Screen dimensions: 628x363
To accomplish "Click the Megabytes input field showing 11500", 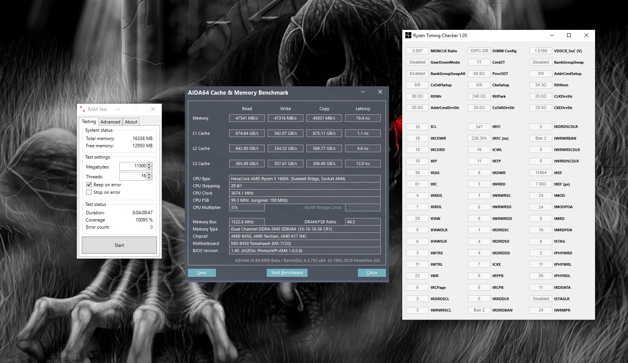I will point(133,166).
